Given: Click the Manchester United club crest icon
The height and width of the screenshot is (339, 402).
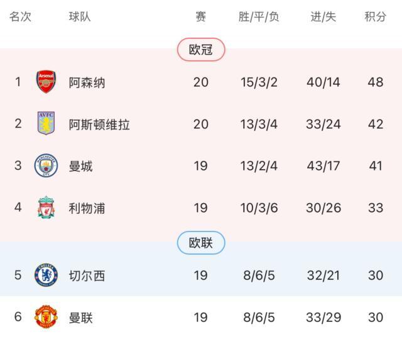Looking at the screenshot, I should click(46, 317).
